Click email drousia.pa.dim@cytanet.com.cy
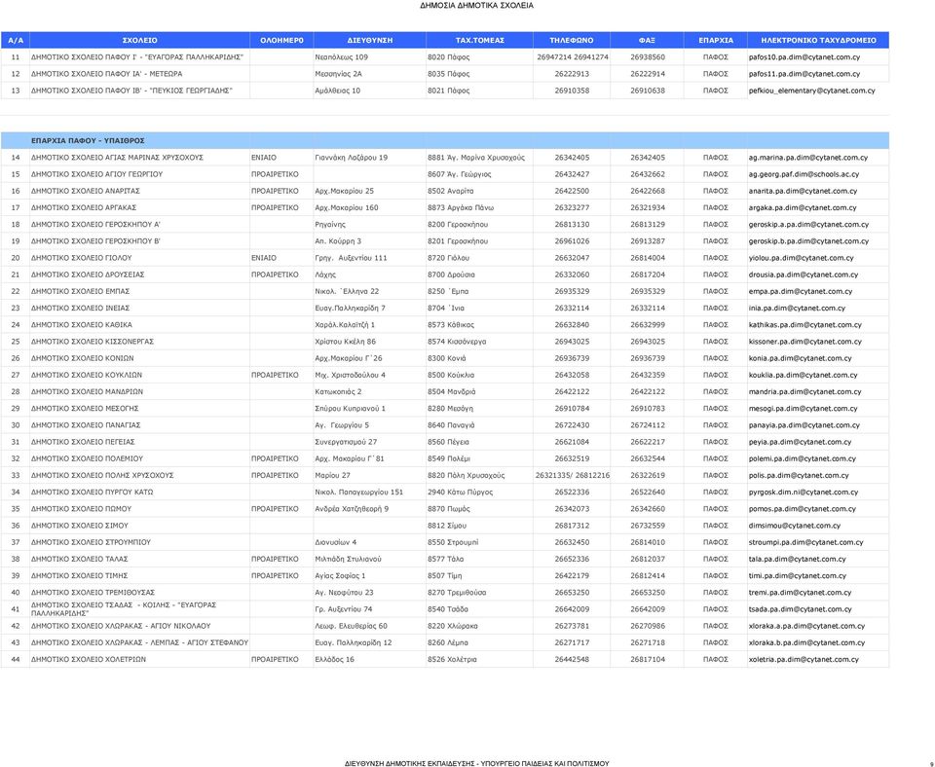The height and width of the screenshot is (767, 935). tap(804, 274)
